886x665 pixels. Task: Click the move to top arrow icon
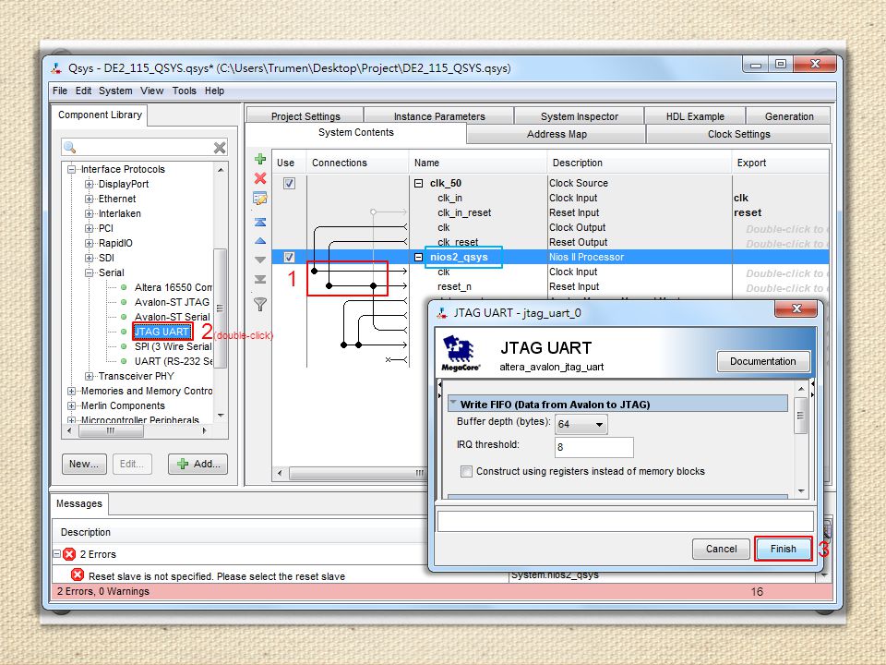260,223
